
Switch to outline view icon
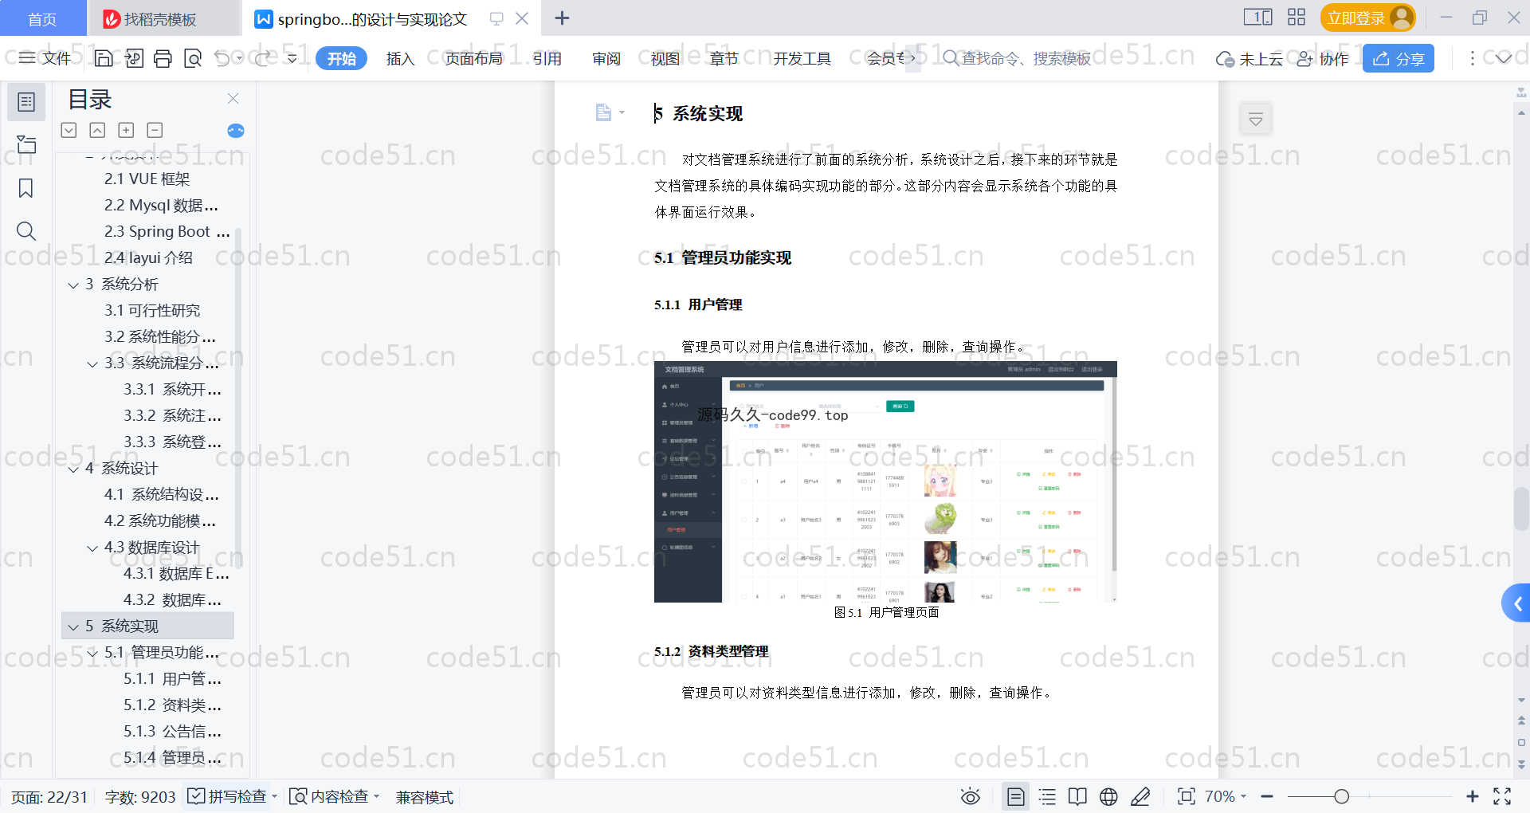1047,796
